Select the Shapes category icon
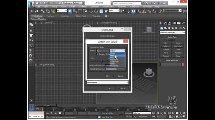Screen dimensions: 215x120 165,28
